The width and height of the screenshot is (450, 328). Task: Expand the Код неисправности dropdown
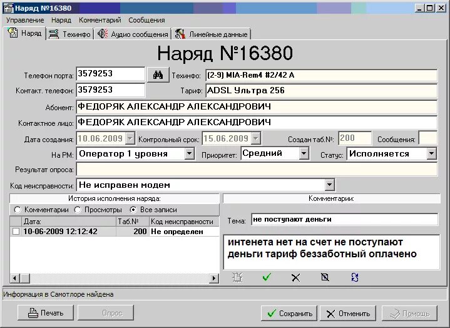pos(329,185)
